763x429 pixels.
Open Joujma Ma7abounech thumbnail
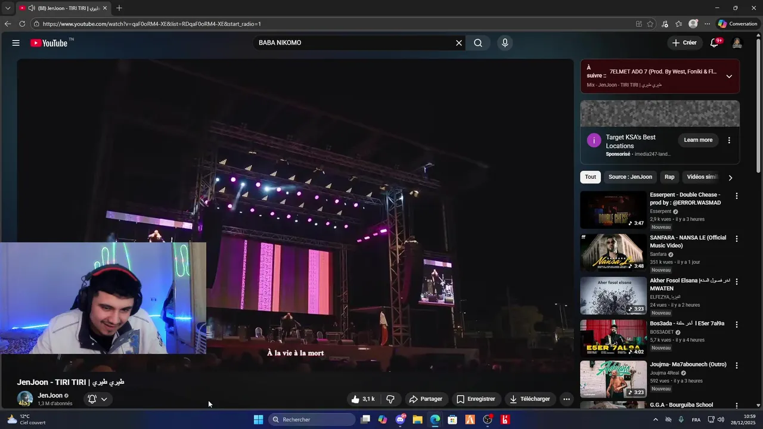[613, 379]
